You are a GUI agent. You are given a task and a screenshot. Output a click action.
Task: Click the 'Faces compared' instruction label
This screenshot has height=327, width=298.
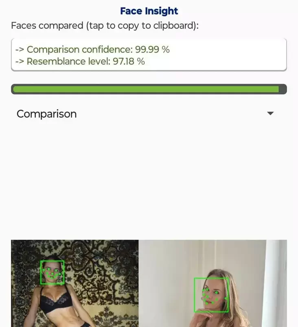click(105, 25)
